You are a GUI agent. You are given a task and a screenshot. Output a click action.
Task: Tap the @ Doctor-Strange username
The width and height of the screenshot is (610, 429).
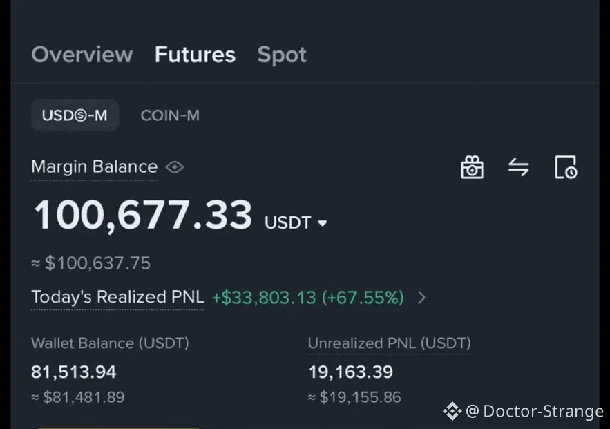(x=535, y=411)
